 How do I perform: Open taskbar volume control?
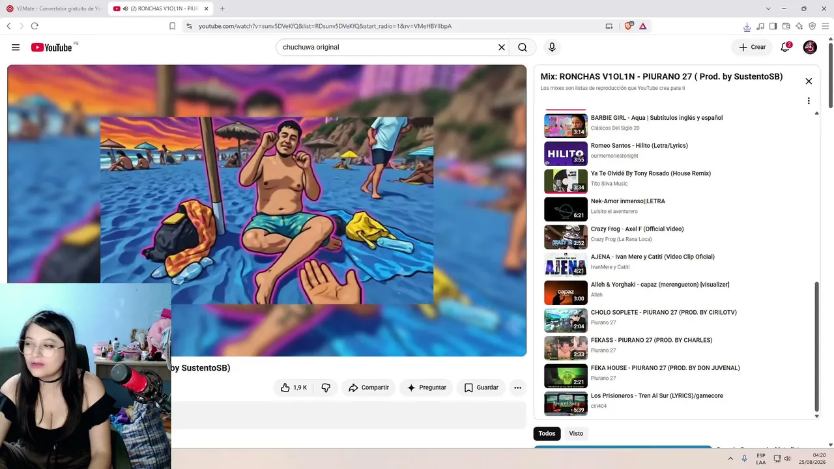click(x=787, y=459)
